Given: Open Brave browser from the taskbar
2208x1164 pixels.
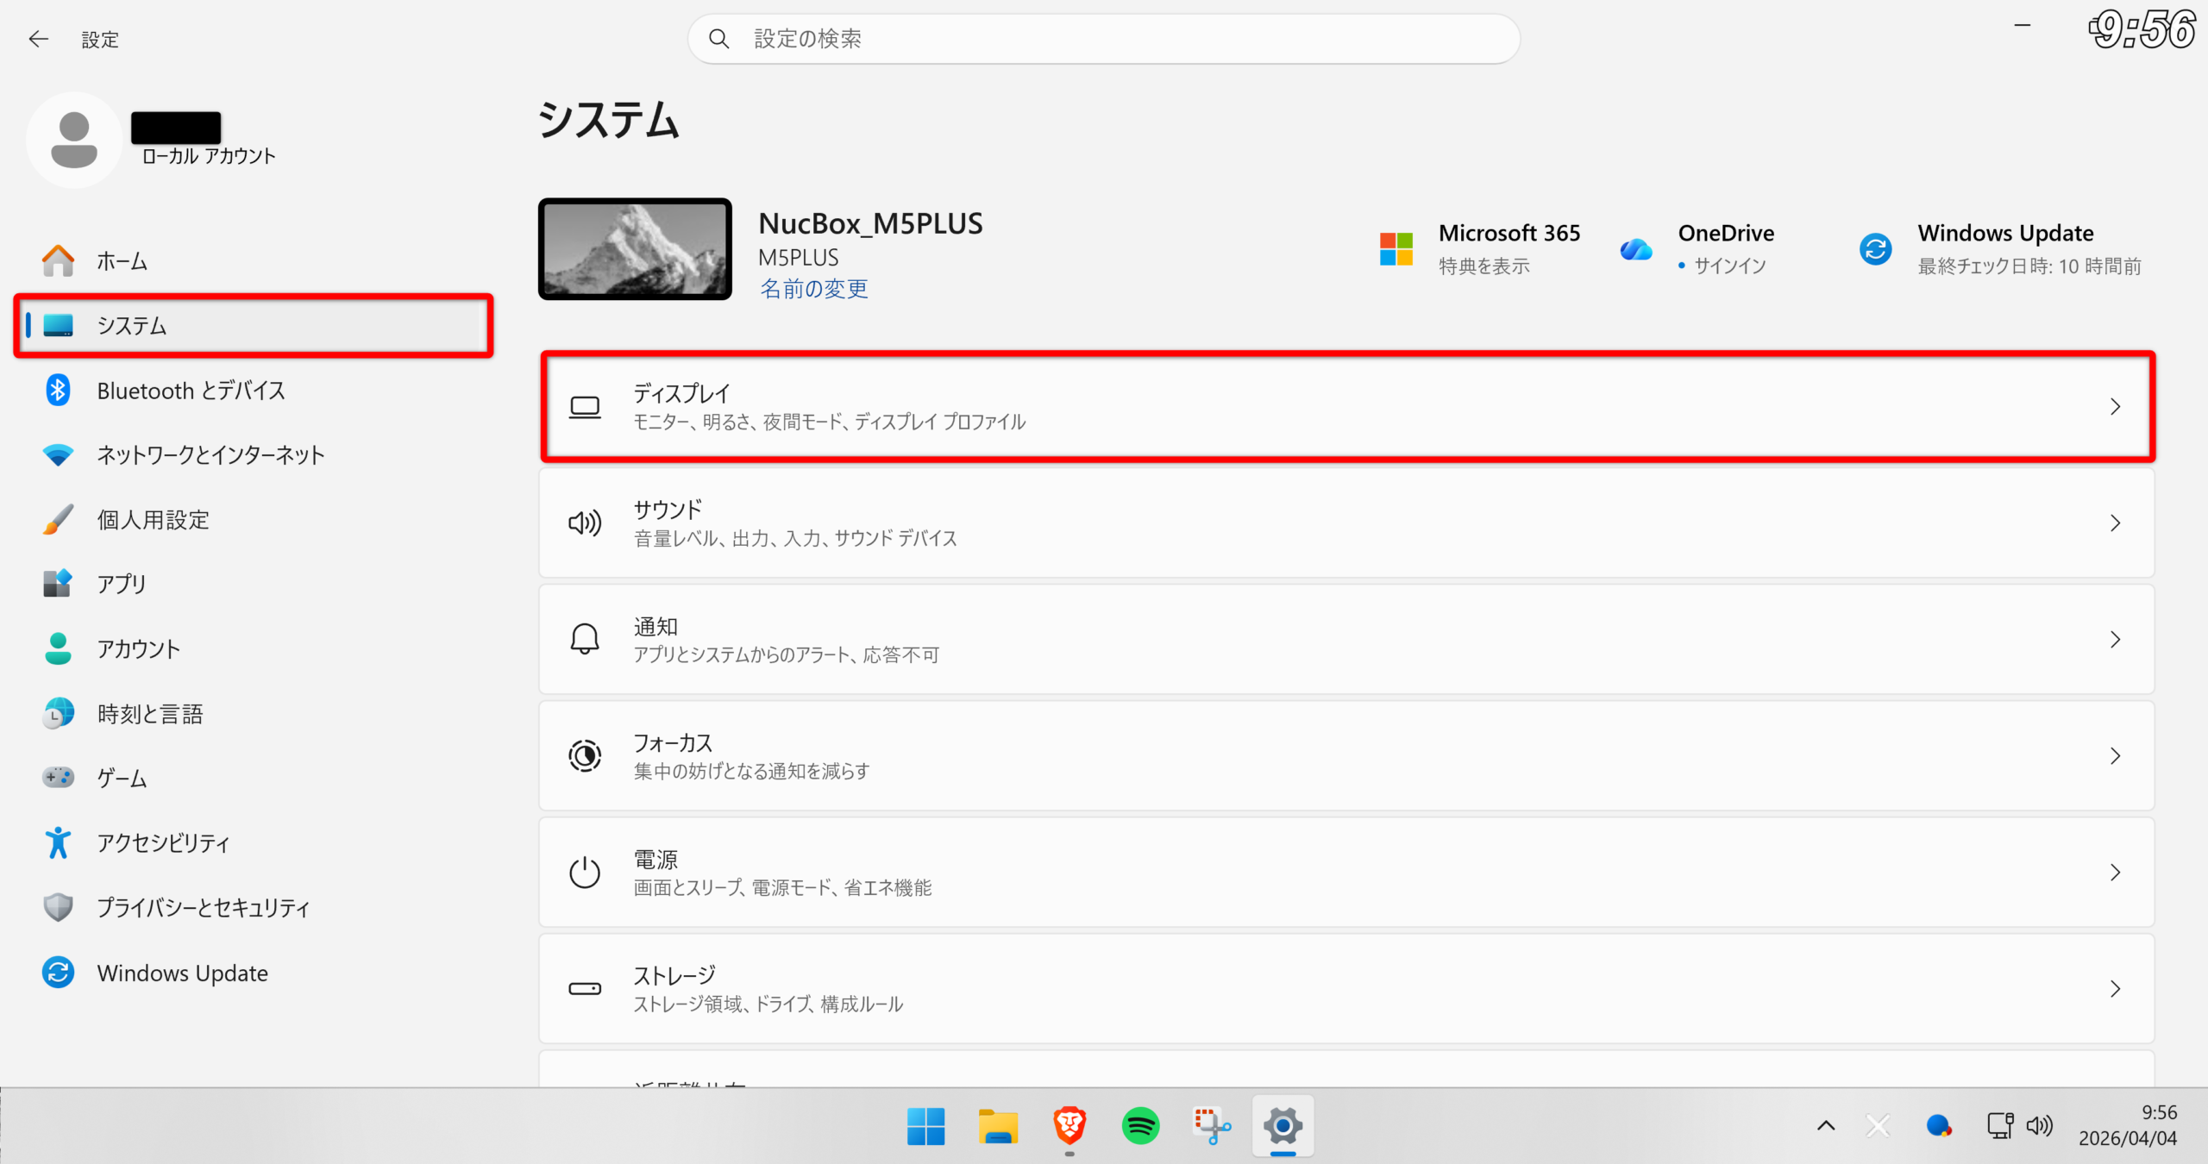Looking at the screenshot, I should (x=1069, y=1126).
